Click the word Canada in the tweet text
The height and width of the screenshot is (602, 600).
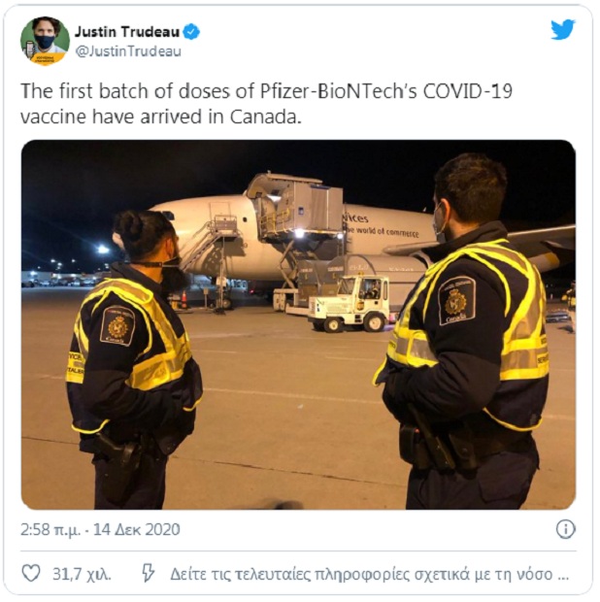[x=263, y=117]
